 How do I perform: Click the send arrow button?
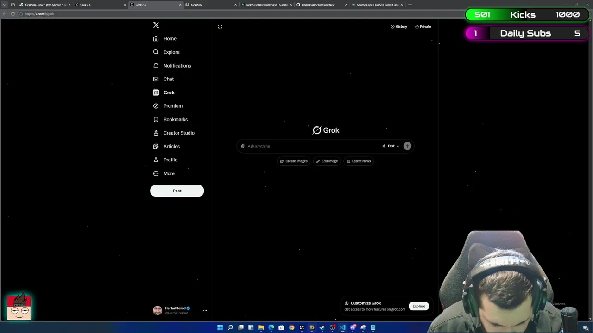(x=407, y=146)
